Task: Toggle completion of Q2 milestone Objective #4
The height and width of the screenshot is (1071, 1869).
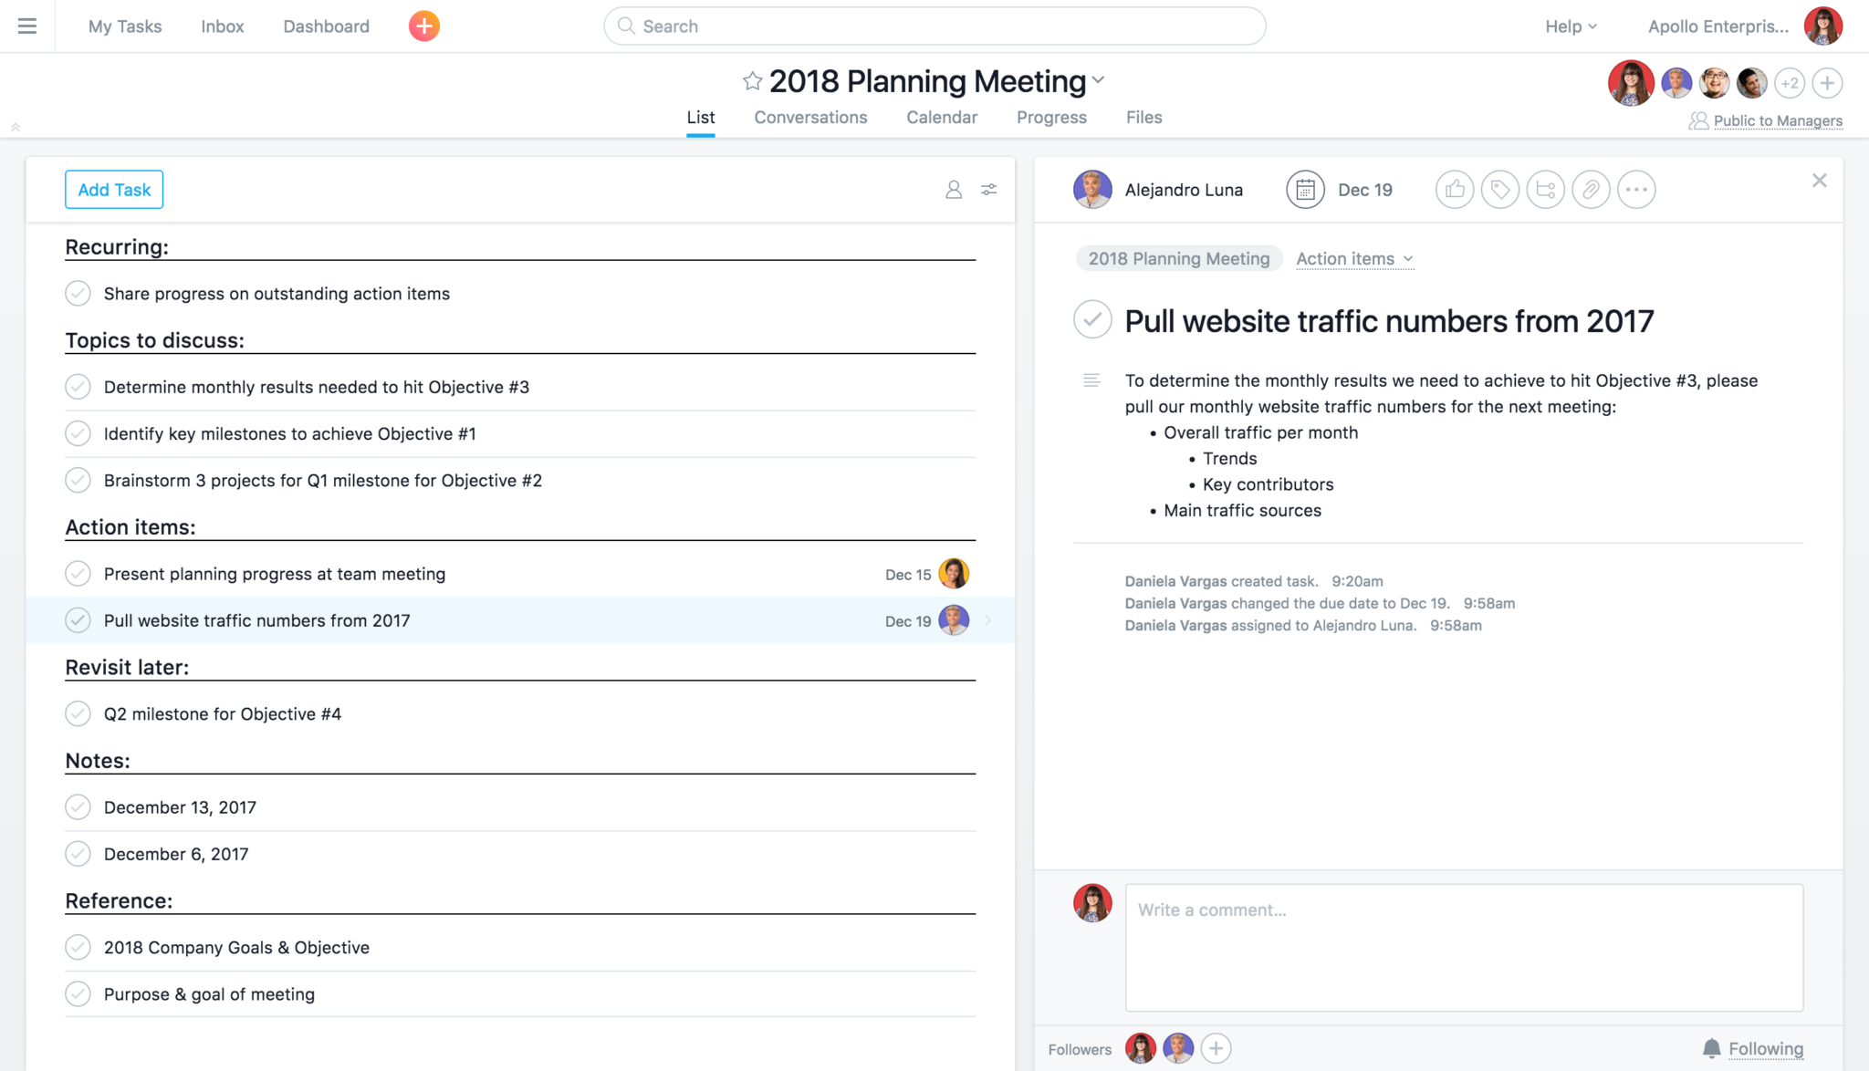Action: coord(78,713)
